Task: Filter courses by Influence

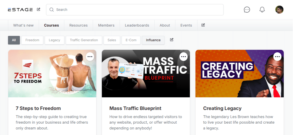Action: [x=153, y=40]
